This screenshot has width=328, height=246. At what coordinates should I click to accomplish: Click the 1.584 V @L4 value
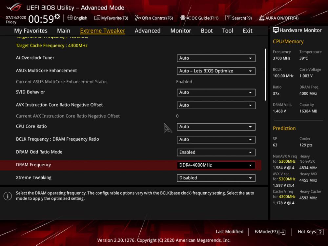pos(283,168)
